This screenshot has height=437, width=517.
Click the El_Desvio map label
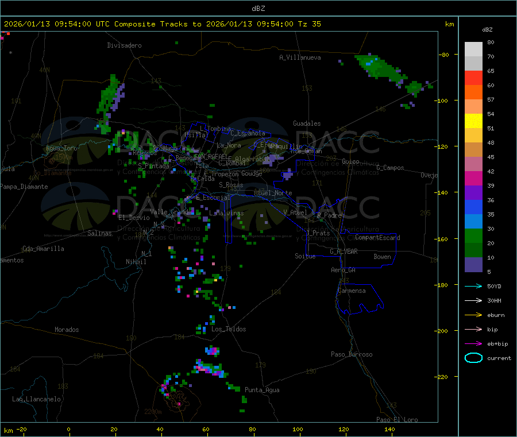point(134,218)
